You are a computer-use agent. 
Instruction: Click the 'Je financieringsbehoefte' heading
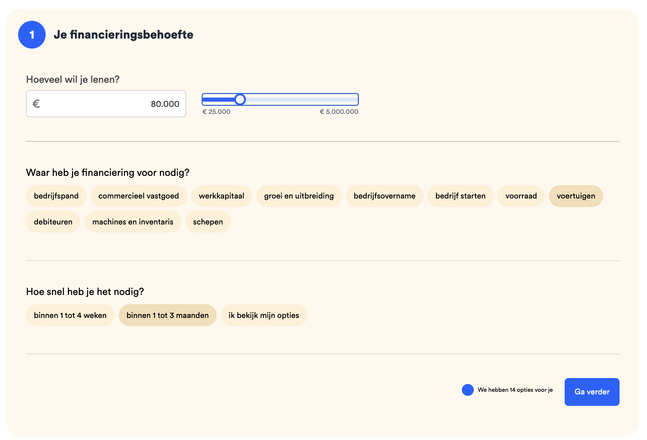[124, 35]
